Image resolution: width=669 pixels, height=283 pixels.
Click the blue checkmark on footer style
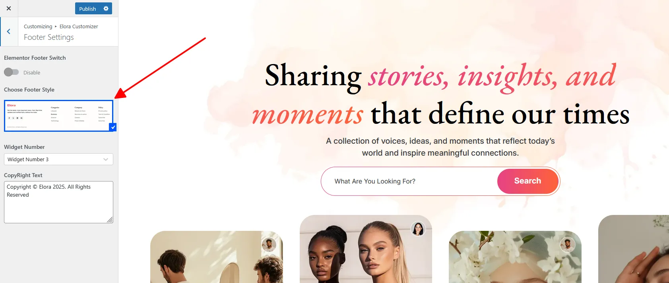tap(113, 127)
